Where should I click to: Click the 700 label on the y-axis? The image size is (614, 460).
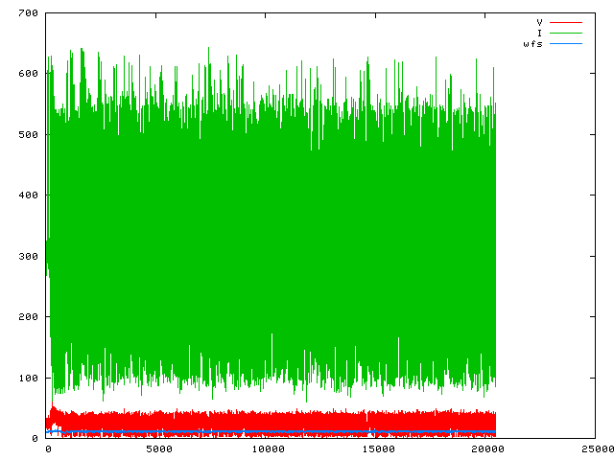(27, 13)
